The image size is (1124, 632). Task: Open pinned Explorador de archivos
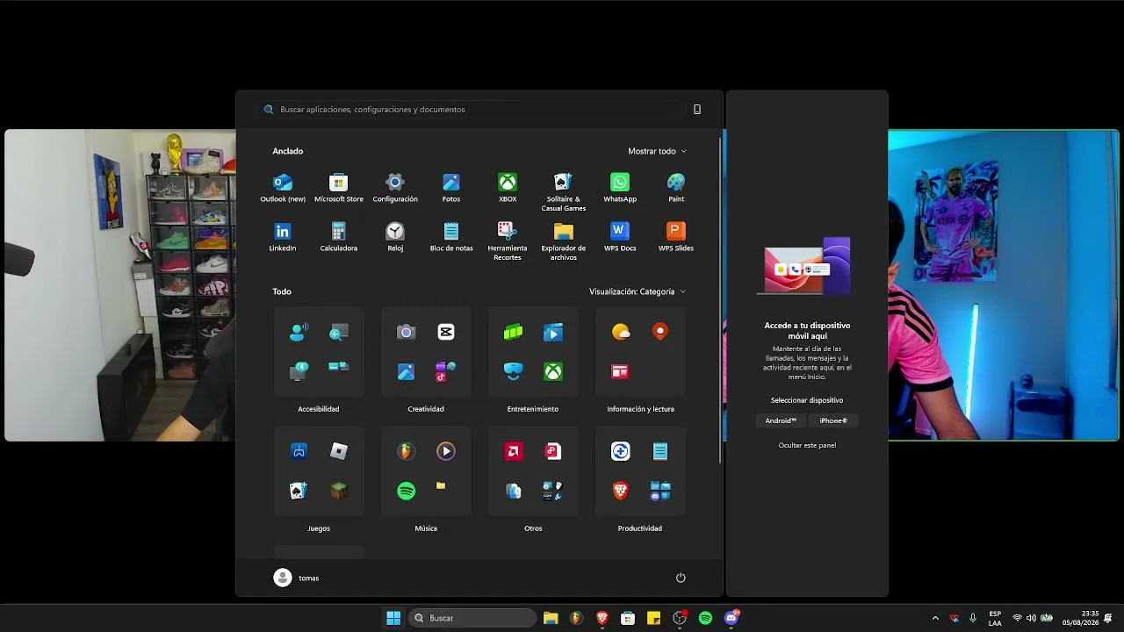564,241
